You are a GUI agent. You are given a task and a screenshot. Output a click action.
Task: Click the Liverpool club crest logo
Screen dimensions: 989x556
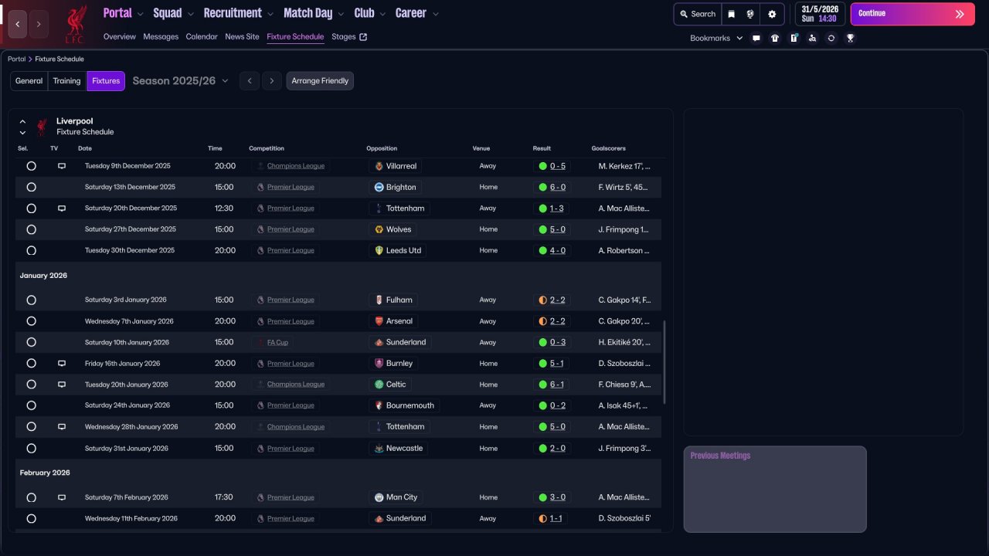76,23
